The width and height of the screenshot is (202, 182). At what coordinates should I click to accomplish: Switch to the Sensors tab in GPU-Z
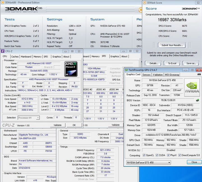coord(146,75)
